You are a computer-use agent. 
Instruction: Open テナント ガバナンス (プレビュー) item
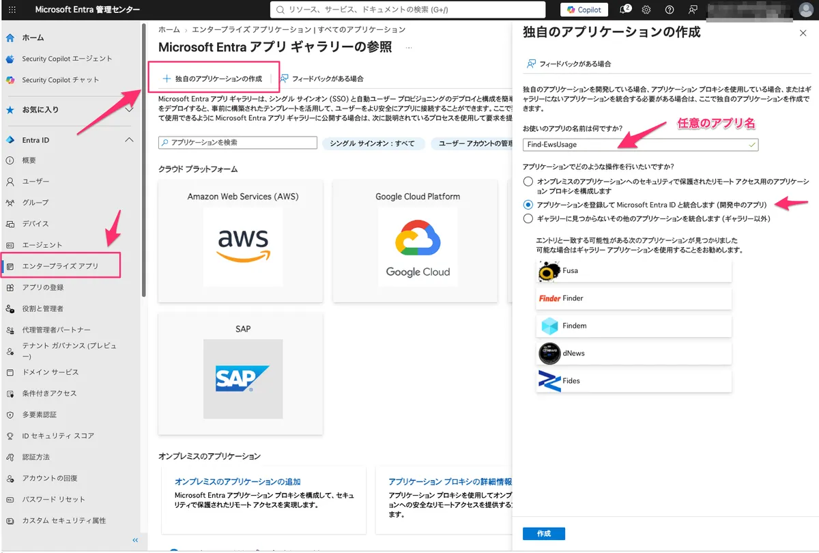coord(70,351)
